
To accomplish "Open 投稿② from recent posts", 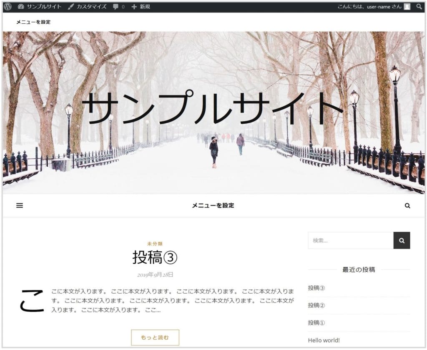I will [316, 305].
